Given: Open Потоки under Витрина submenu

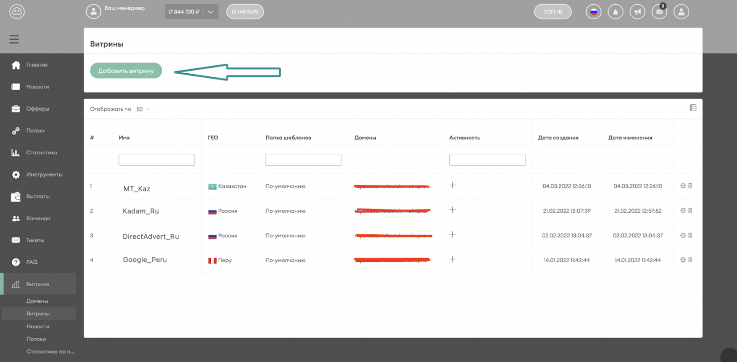Looking at the screenshot, I should click(36, 339).
